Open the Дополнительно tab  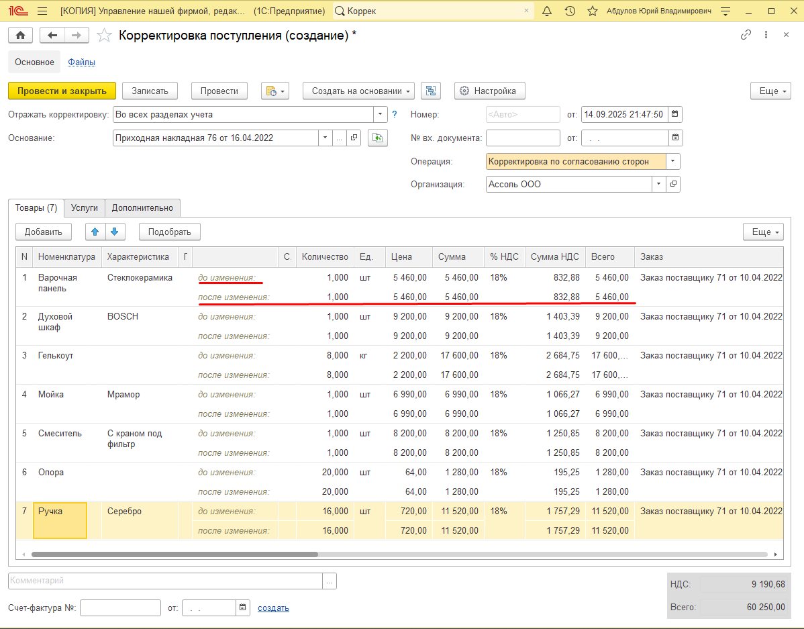142,208
